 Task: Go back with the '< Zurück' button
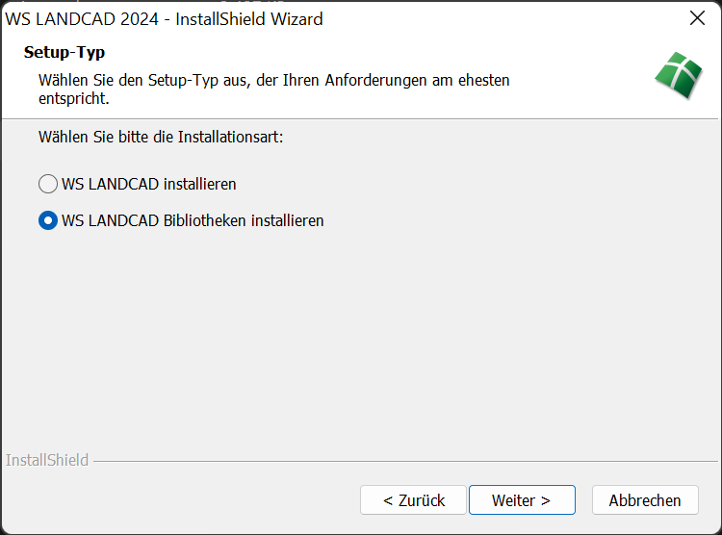pyautogui.click(x=414, y=500)
